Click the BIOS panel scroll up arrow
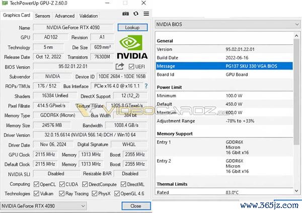Image resolution: width=302 pixels, height=213 pixels. (296, 36)
